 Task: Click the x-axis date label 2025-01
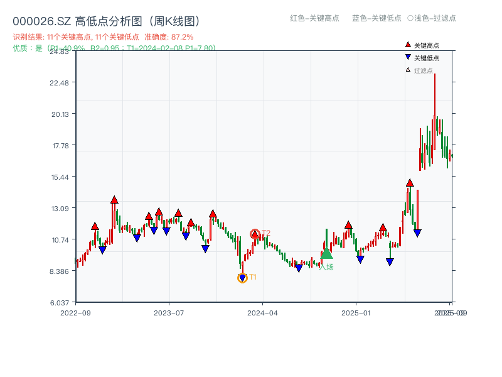356,313
